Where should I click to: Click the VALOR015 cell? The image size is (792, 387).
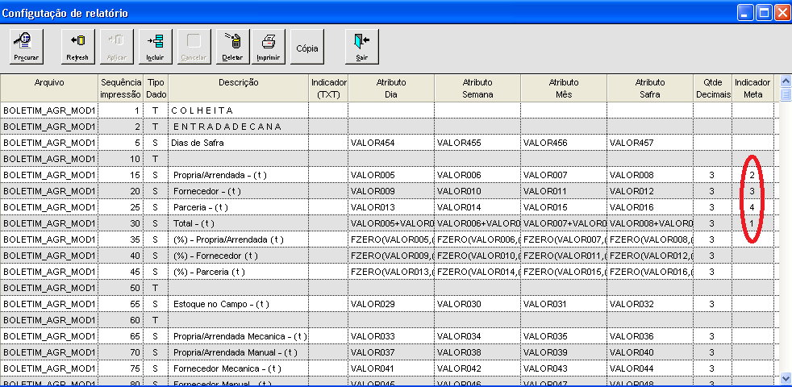[564, 207]
